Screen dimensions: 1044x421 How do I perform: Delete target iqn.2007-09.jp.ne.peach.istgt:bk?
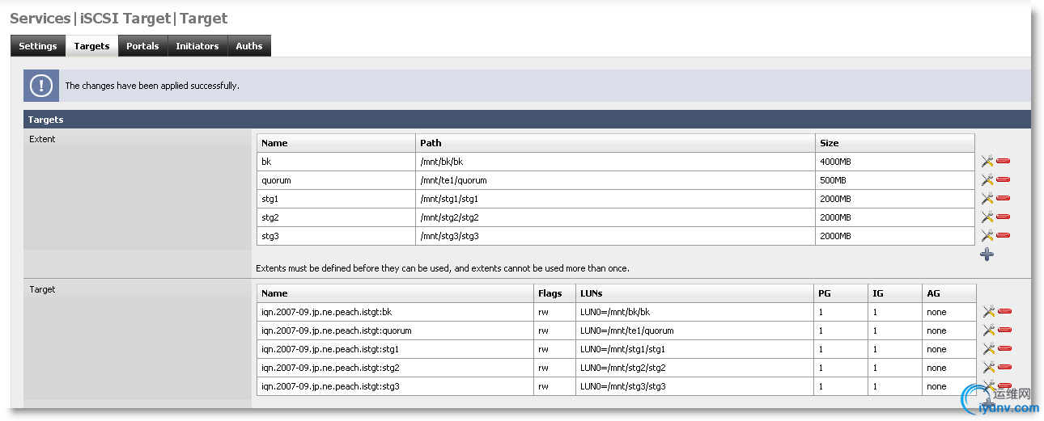pyautogui.click(x=1004, y=312)
